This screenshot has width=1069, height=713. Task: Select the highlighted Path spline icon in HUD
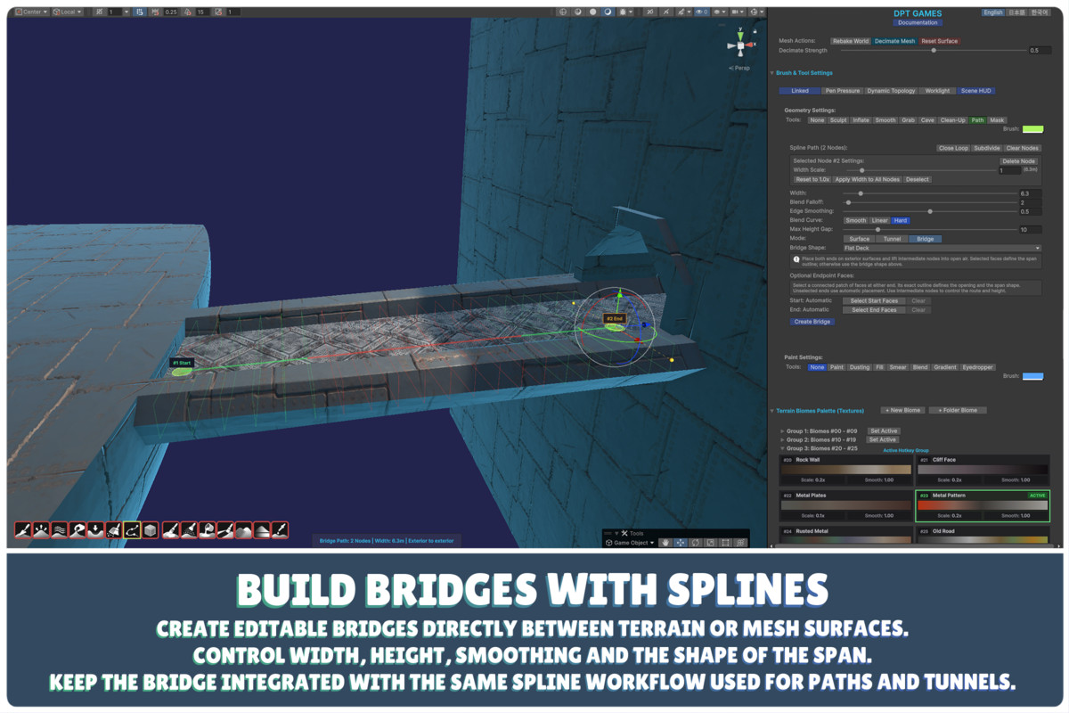(x=132, y=530)
